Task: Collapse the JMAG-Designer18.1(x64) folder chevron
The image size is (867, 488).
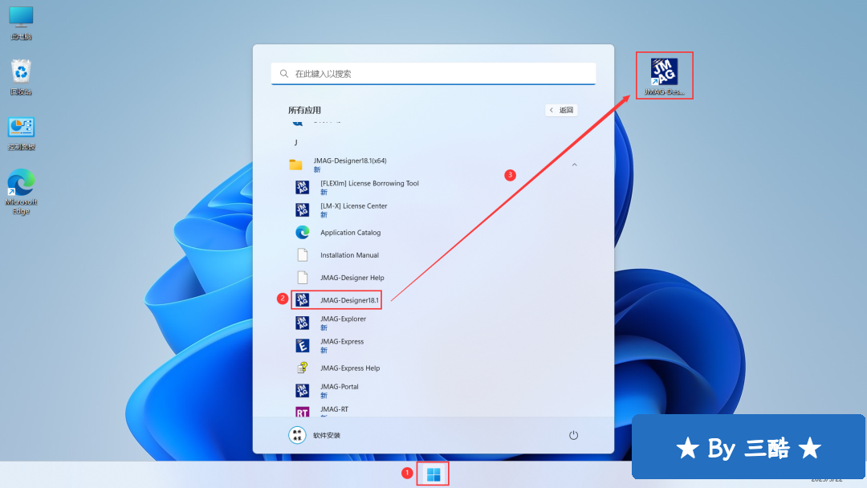Action: pyautogui.click(x=575, y=165)
